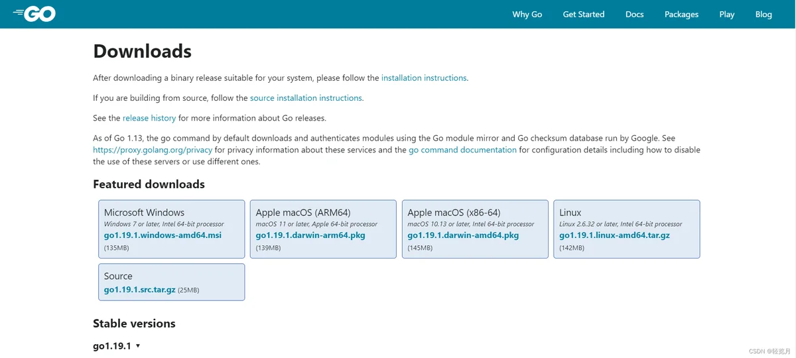Follow the installation instructions link

tap(424, 78)
